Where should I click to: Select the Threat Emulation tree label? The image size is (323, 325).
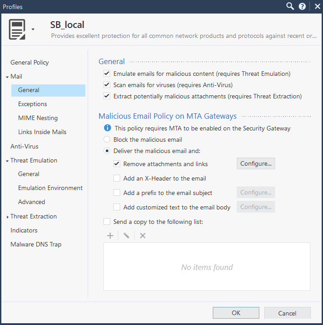34,160
